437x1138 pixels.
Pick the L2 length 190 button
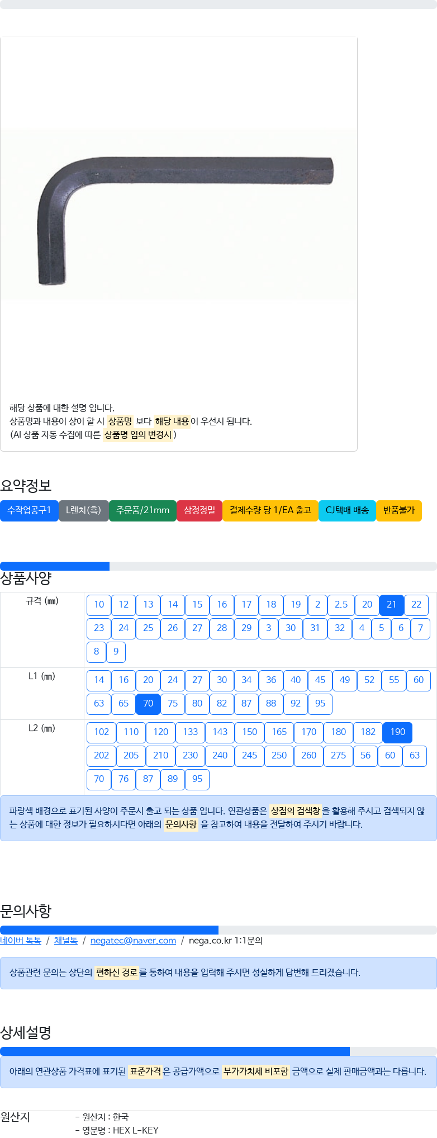[398, 732]
